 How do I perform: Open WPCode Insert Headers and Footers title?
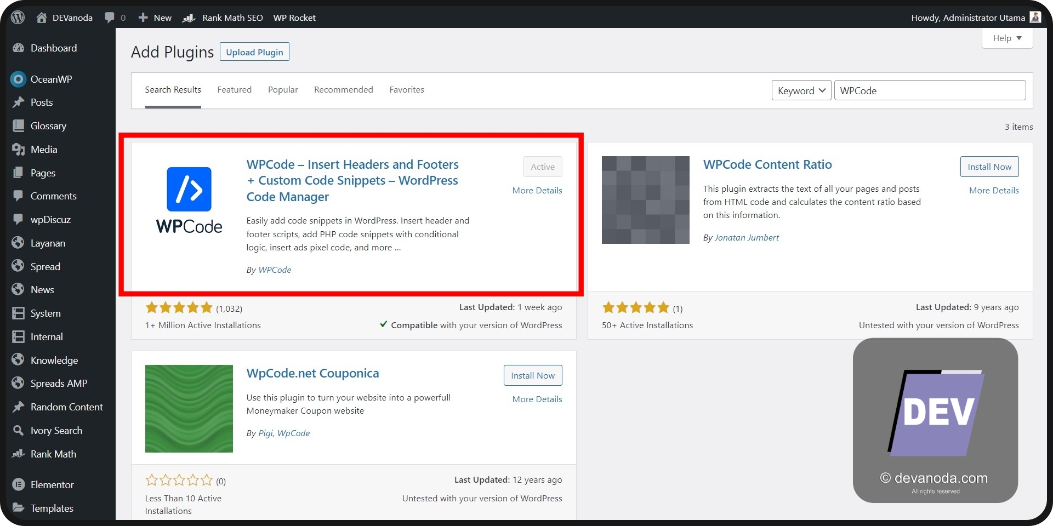[352, 180]
